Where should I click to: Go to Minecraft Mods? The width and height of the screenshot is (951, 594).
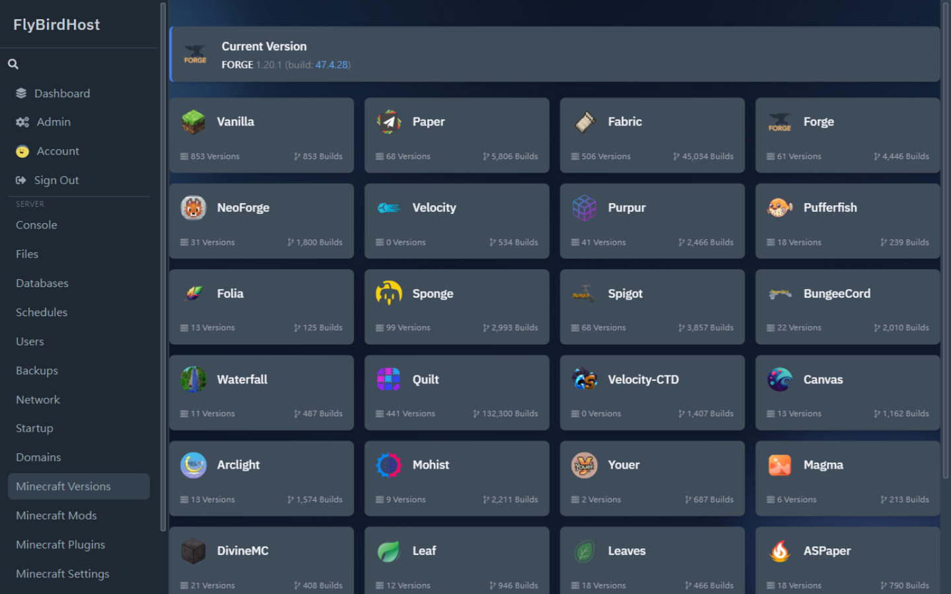click(x=79, y=515)
